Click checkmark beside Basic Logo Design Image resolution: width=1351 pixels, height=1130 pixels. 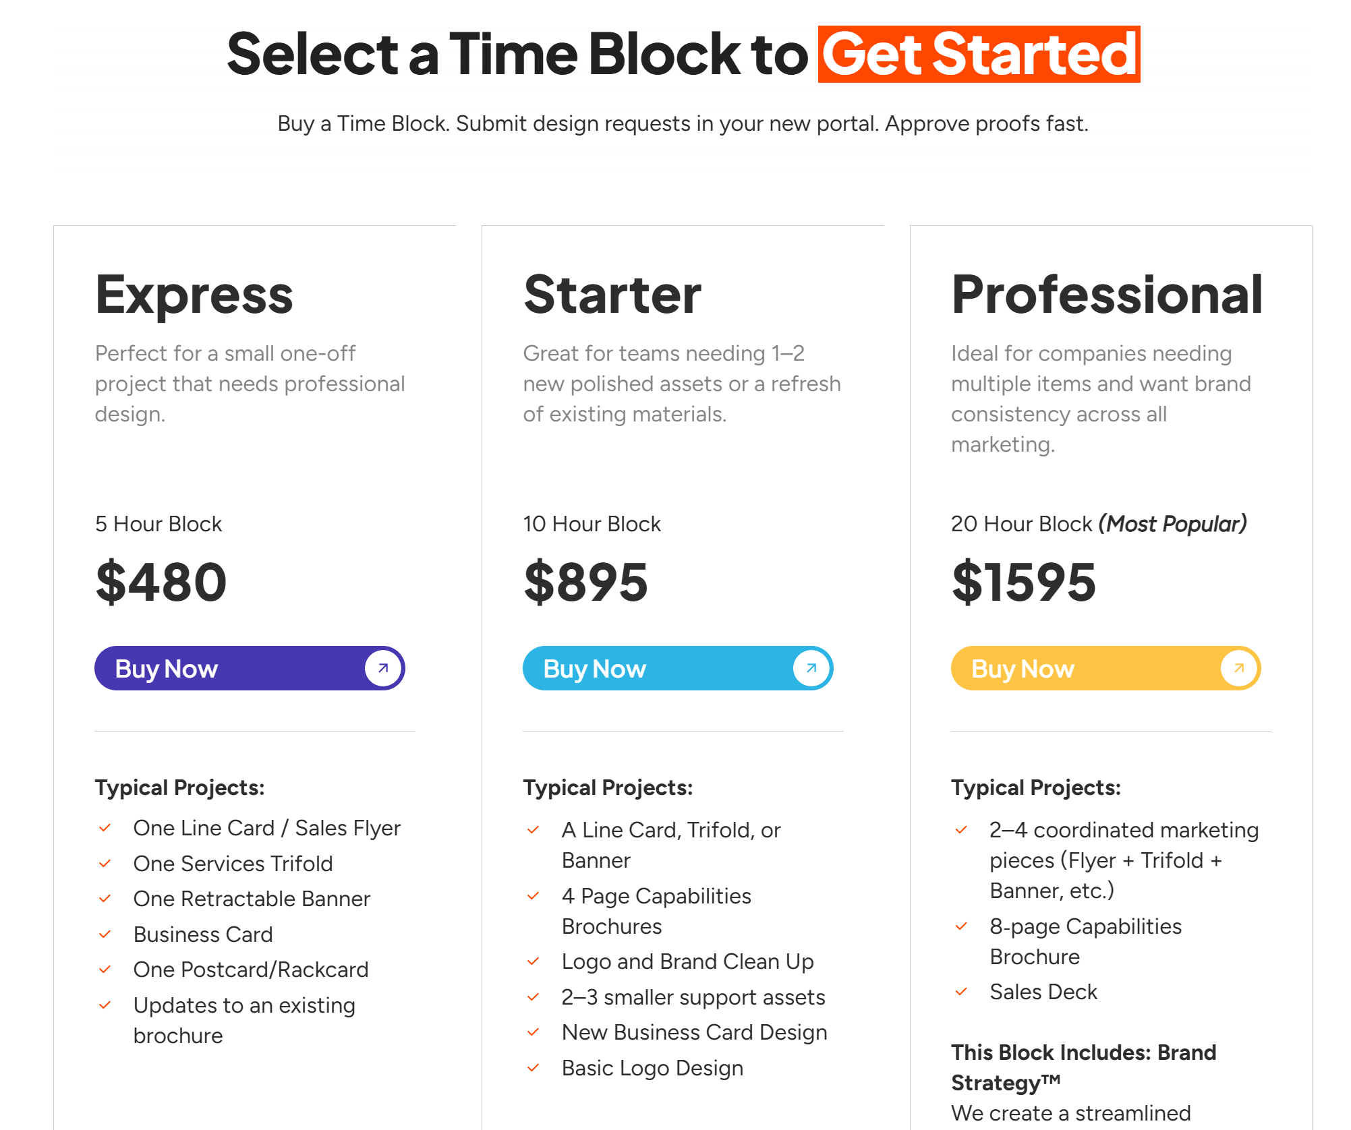click(x=534, y=1068)
